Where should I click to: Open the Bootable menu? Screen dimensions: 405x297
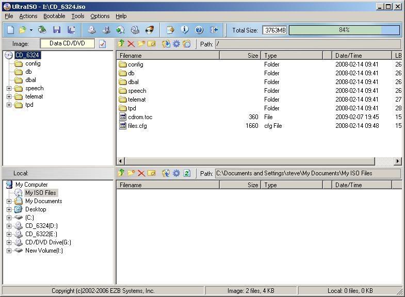click(x=54, y=16)
